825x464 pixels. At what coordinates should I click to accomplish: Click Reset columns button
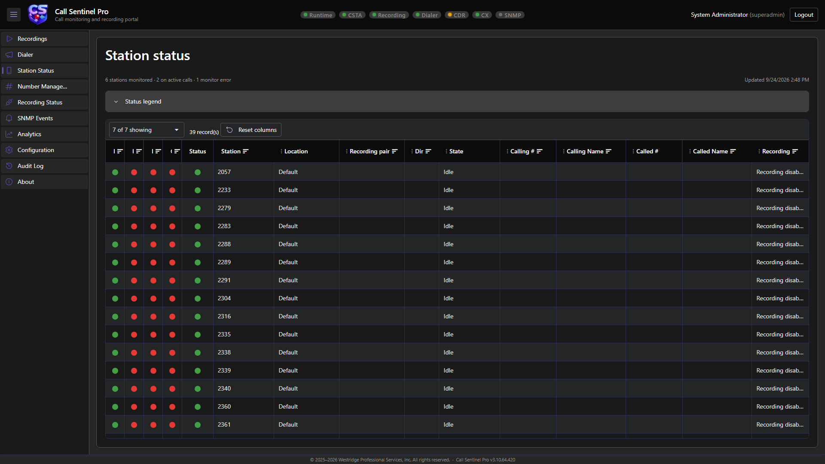pyautogui.click(x=251, y=130)
